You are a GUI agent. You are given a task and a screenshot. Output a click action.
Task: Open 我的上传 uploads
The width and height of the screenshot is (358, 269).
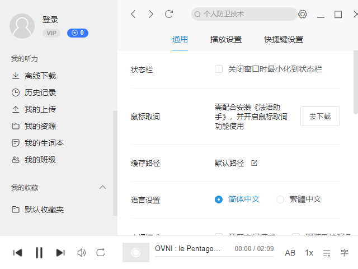coord(34,109)
